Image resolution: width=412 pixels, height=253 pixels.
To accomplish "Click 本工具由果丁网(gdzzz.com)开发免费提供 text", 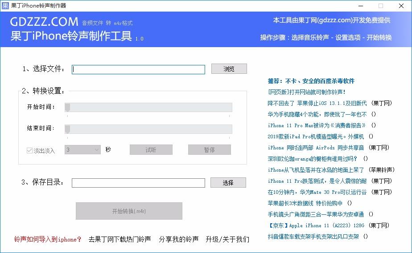I will click(332, 20).
